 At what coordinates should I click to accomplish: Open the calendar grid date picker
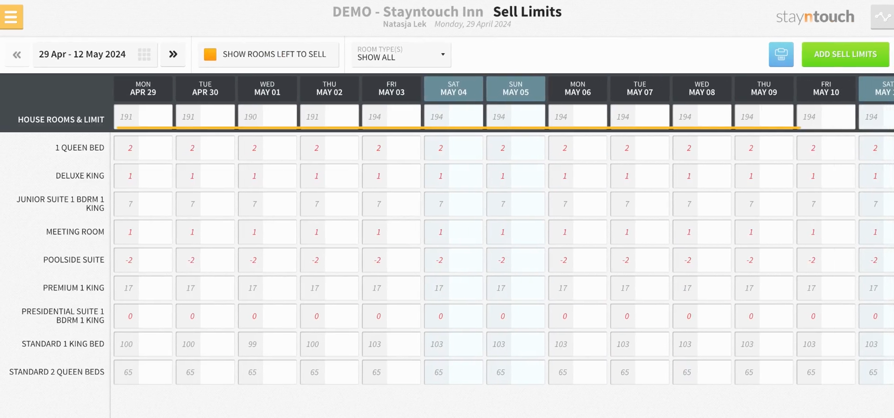[x=144, y=54]
